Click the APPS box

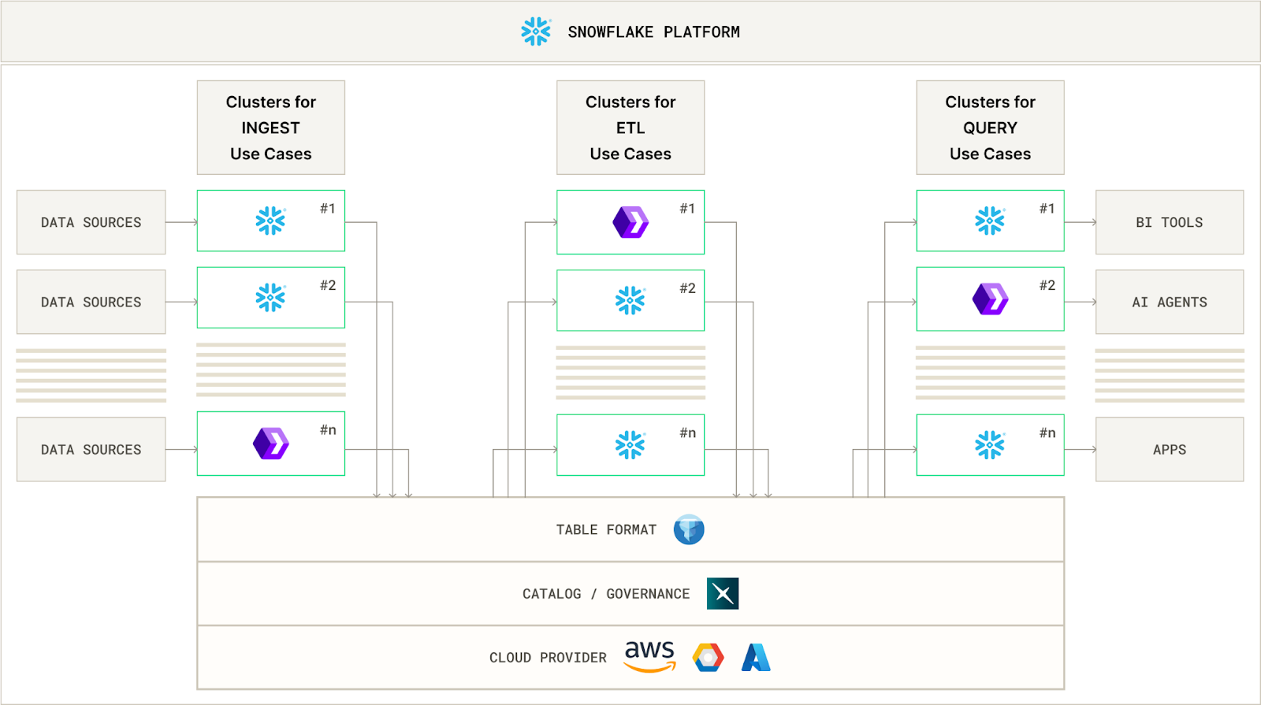tap(1170, 449)
